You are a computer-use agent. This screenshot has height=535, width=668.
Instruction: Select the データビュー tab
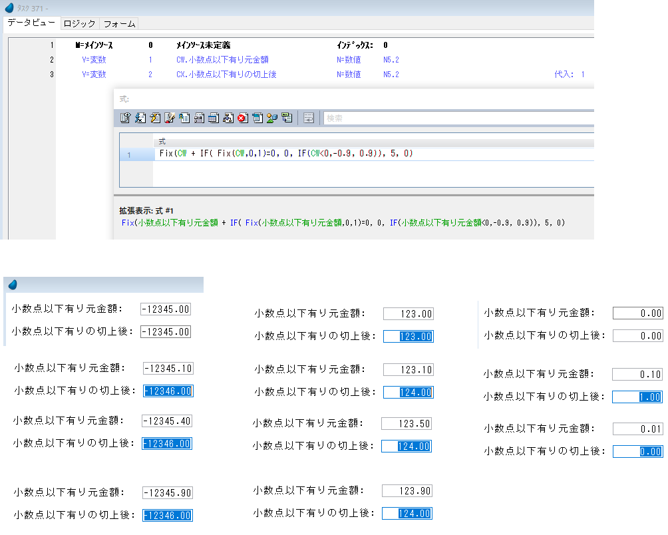pyautogui.click(x=31, y=23)
